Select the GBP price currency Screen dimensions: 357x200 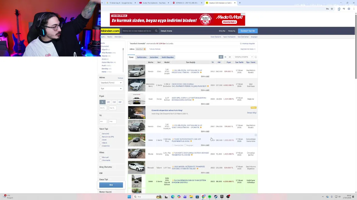click(120, 102)
